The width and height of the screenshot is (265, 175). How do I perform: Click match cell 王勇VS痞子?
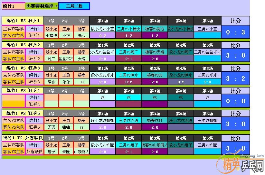point(128,145)
